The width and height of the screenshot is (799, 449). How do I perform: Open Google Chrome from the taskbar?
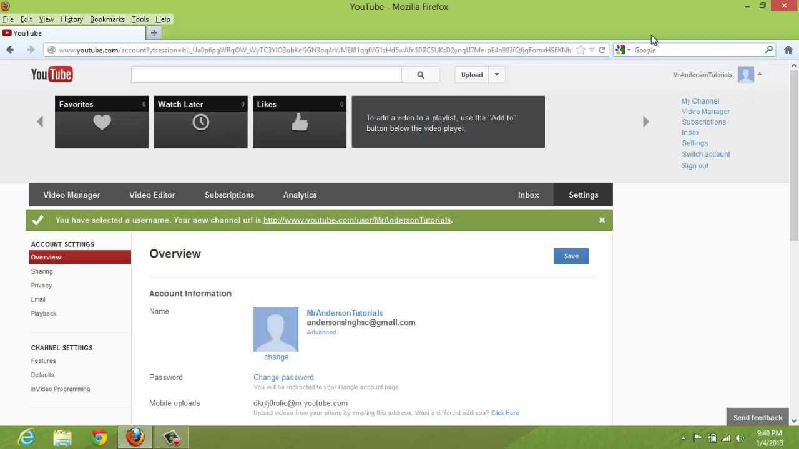(99, 438)
